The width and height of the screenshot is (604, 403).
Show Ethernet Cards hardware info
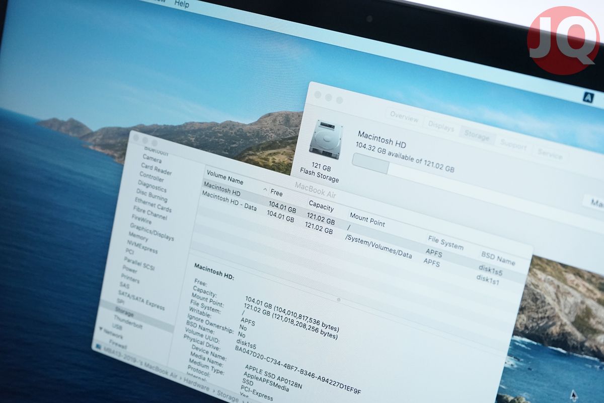point(153,205)
